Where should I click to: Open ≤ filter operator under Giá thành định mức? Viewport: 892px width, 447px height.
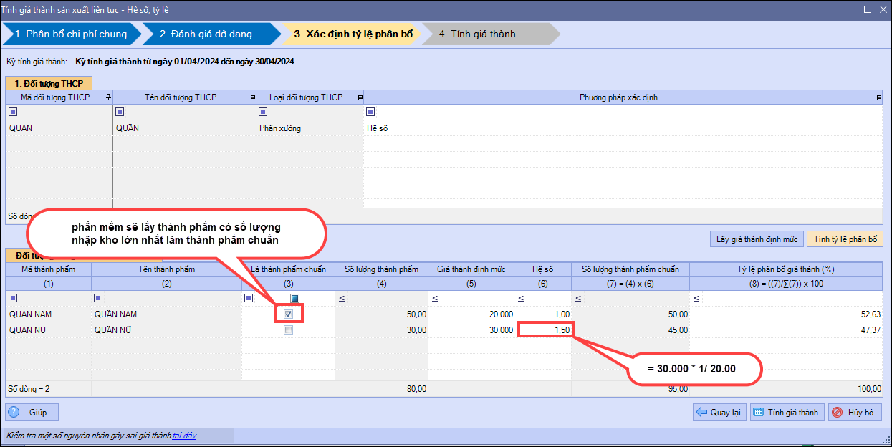[x=434, y=298]
